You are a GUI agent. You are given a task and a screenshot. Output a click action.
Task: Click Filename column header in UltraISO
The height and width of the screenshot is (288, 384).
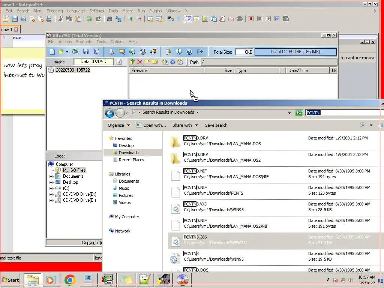click(x=166, y=70)
